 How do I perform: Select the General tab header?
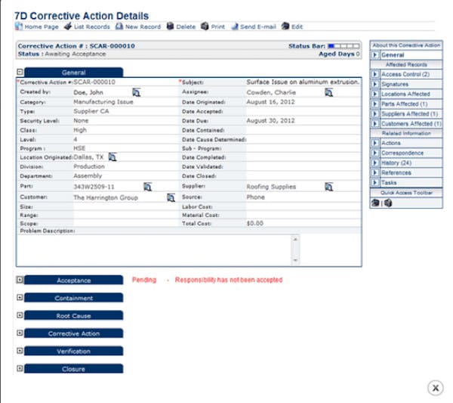tap(74, 73)
